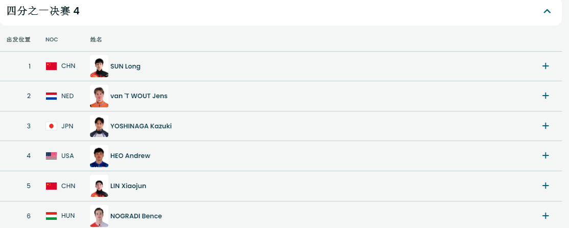
Task: Click the Japan flag icon
Action: [51, 126]
